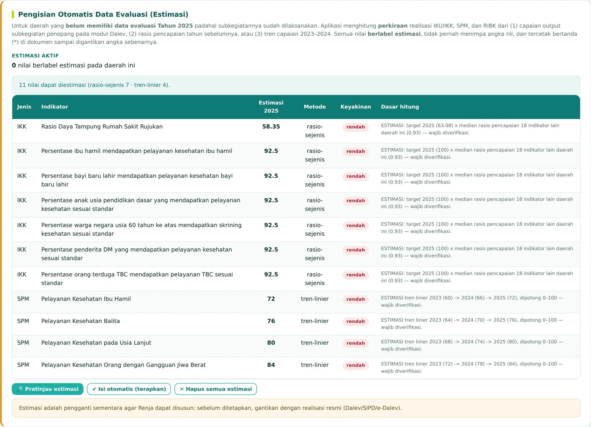Click rendah badge in Pelayanan Kesehatan Balita row
The image size is (591, 427).
(x=356, y=321)
